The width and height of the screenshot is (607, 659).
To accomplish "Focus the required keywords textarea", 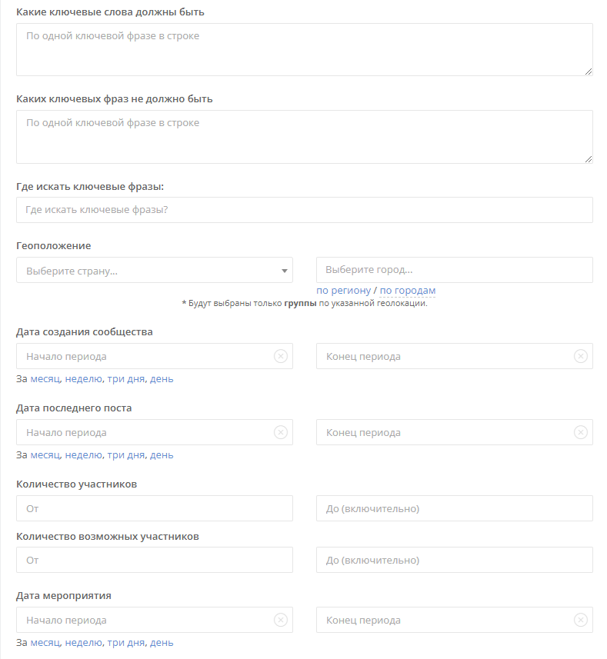I will tap(305, 49).
